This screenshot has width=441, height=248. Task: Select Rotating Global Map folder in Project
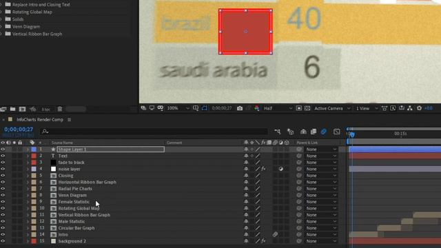tap(32, 12)
